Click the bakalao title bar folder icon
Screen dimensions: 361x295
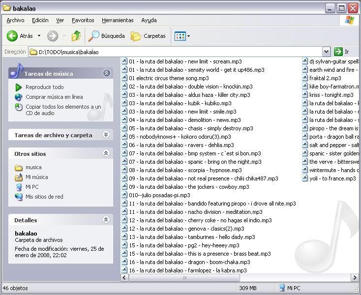coord(7,8)
